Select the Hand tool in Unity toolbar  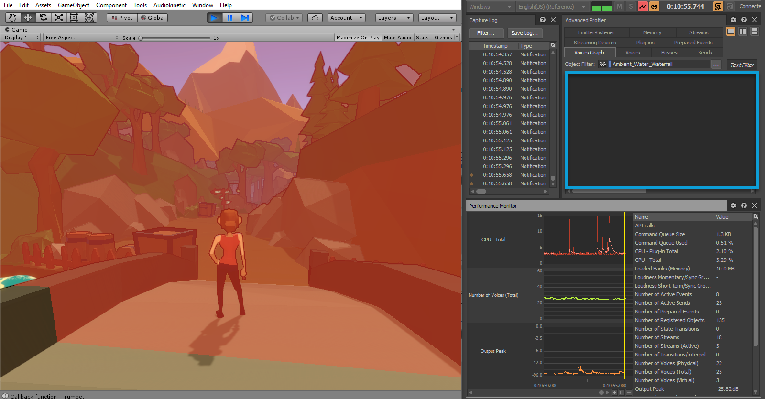click(x=13, y=18)
